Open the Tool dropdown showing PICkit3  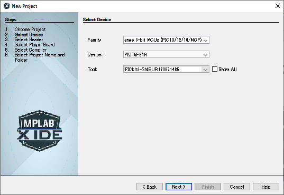coord(166,69)
